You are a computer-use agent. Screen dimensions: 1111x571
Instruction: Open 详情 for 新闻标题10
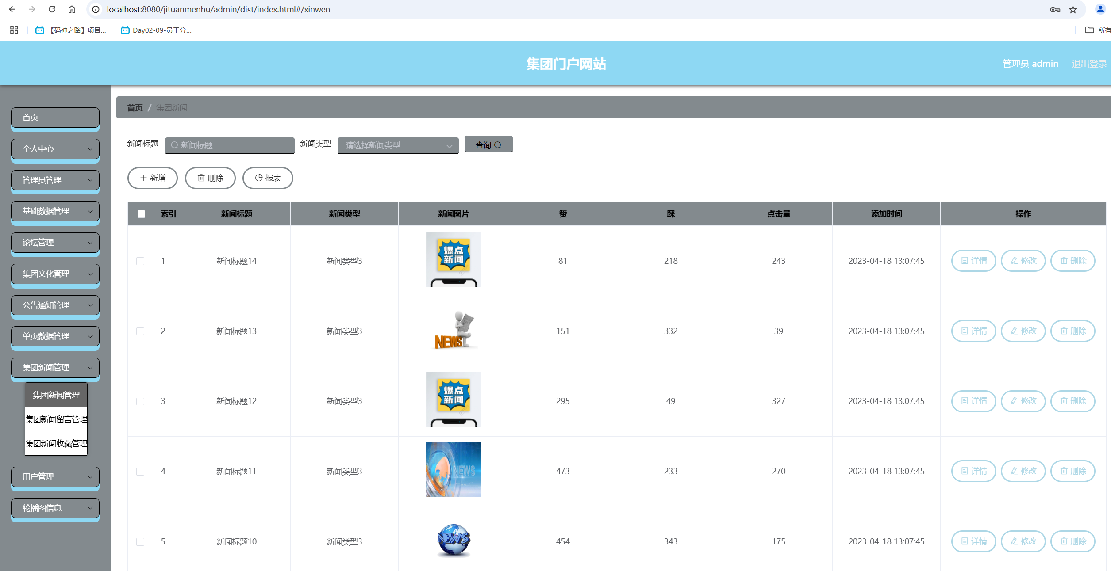pyautogui.click(x=973, y=541)
